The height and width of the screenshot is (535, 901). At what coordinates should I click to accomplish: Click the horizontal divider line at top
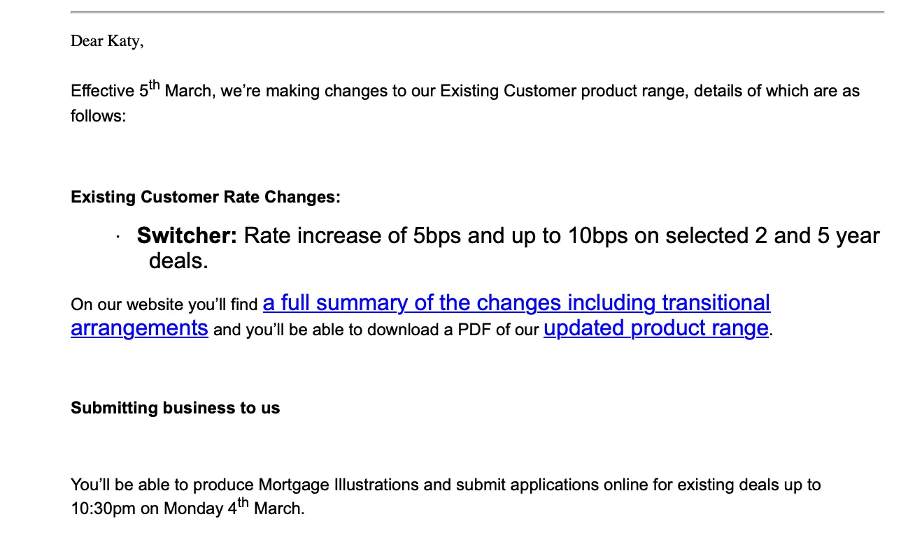[x=477, y=13]
